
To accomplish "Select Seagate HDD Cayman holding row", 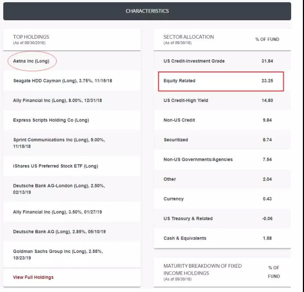I will click(62, 81).
